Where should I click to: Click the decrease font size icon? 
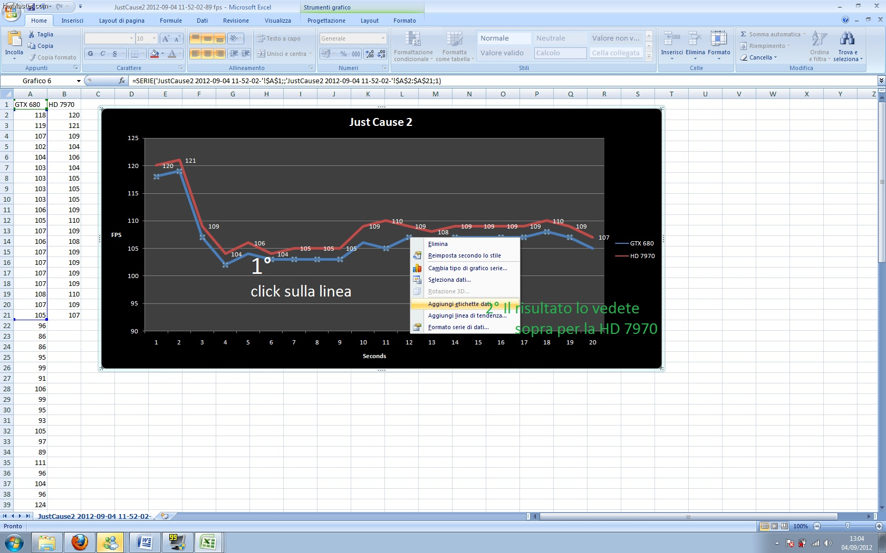point(177,38)
